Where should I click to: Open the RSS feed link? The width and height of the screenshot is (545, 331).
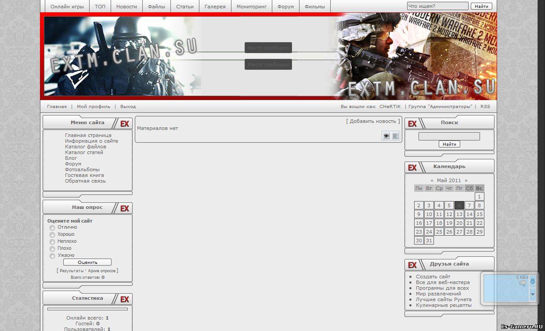pos(485,107)
